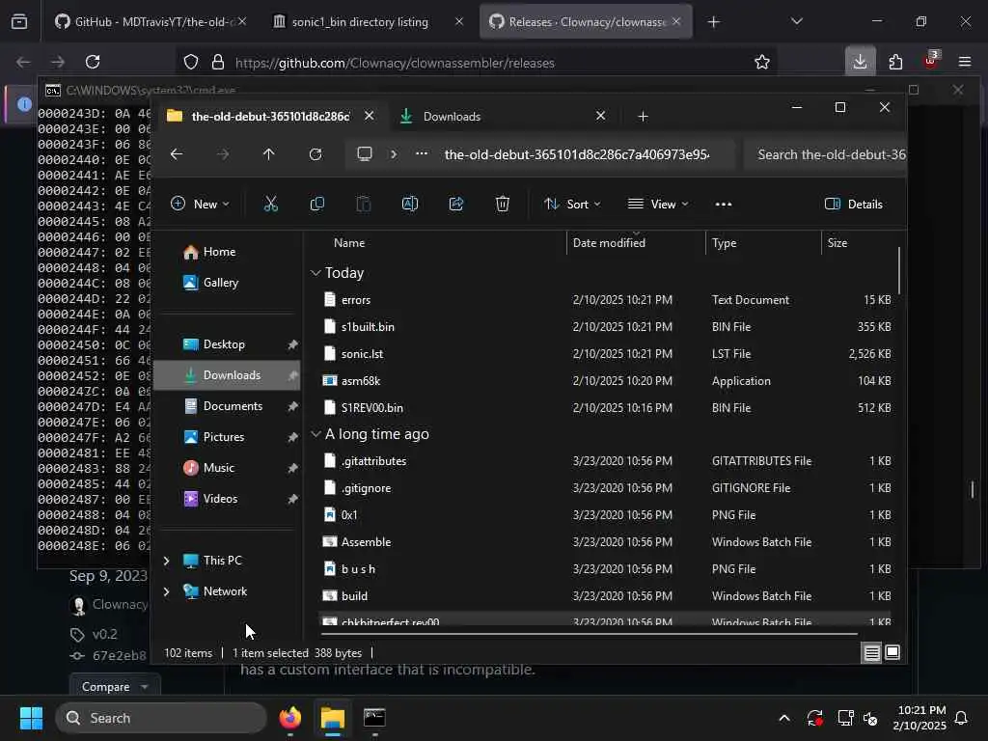
Task: Open Firefox application hamburger menu
Action: tap(965, 62)
